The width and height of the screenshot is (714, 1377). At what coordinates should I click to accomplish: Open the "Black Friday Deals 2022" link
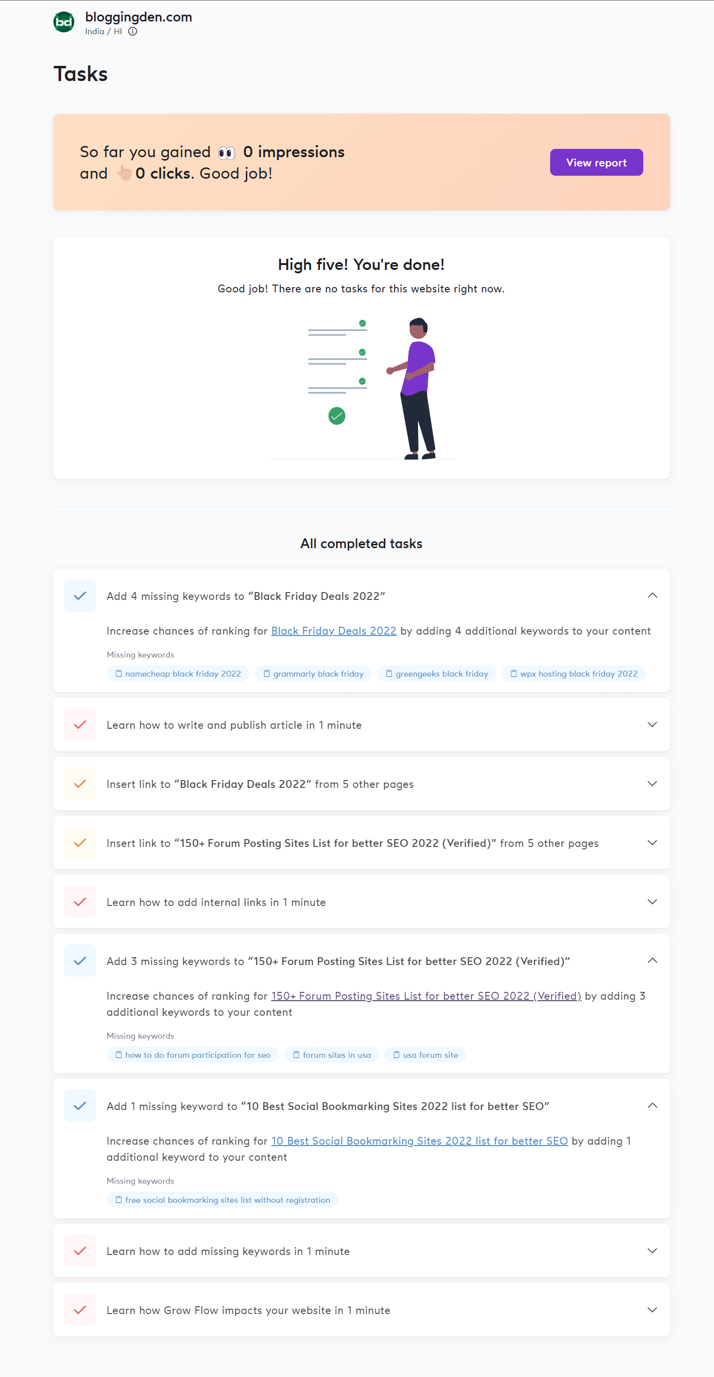pyautogui.click(x=334, y=631)
